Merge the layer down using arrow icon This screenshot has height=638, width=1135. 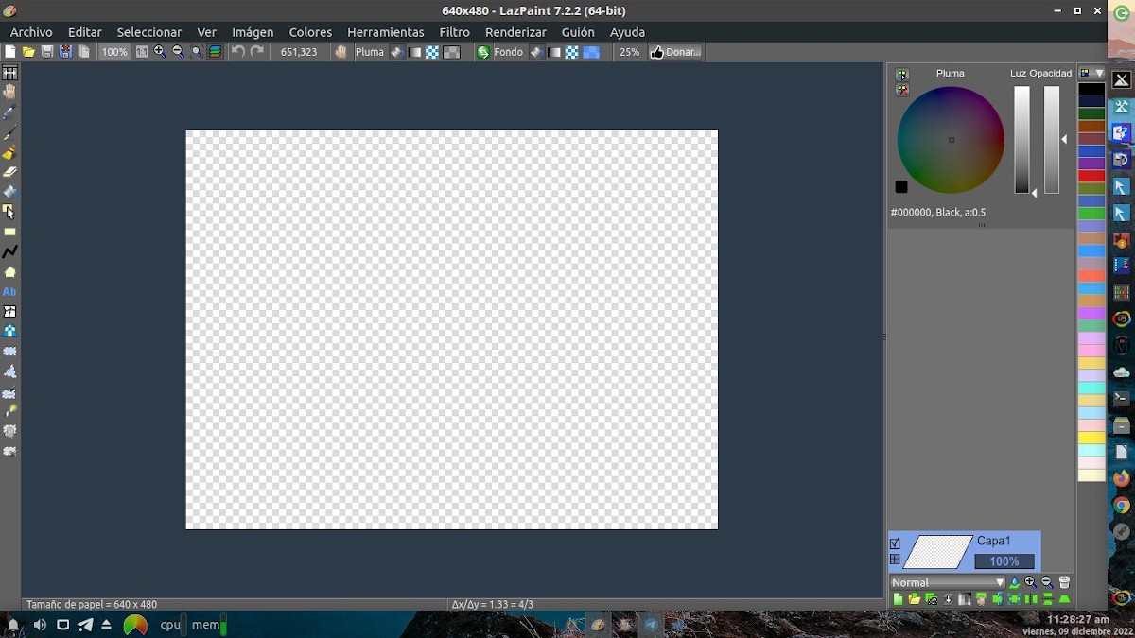[x=948, y=599]
